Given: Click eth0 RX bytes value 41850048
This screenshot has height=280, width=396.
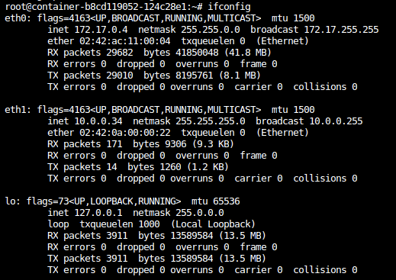Looking at the screenshot, I should click(197, 53).
